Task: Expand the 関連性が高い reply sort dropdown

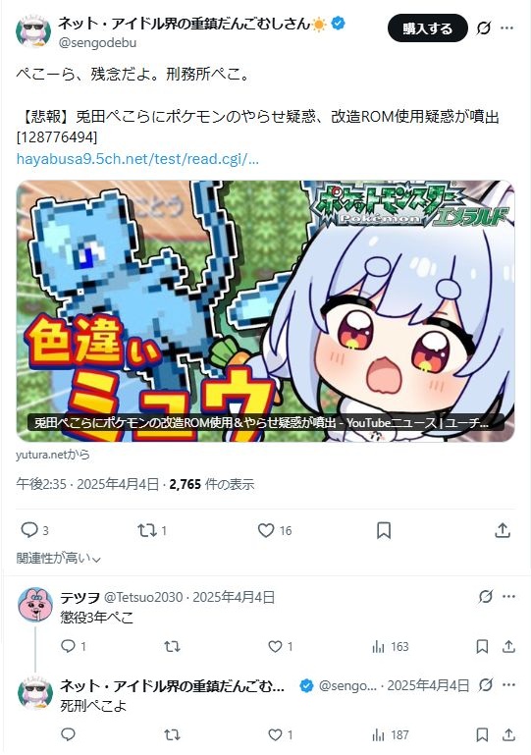Action: coord(58,558)
